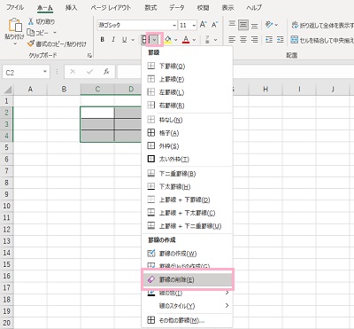The width and height of the screenshot is (354, 329).
Task: Select 格子 (All Borders) in menu
Action: [187, 133]
